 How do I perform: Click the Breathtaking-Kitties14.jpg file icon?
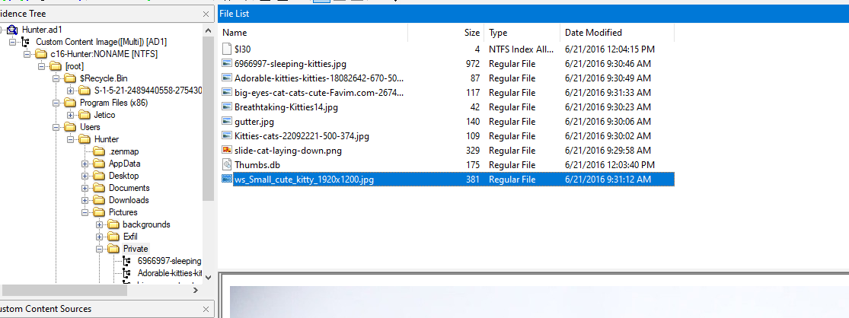(227, 107)
